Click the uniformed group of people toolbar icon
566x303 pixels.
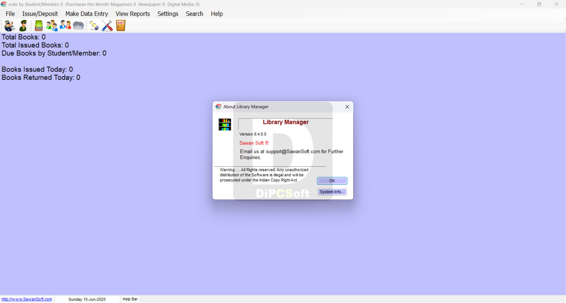10,26
